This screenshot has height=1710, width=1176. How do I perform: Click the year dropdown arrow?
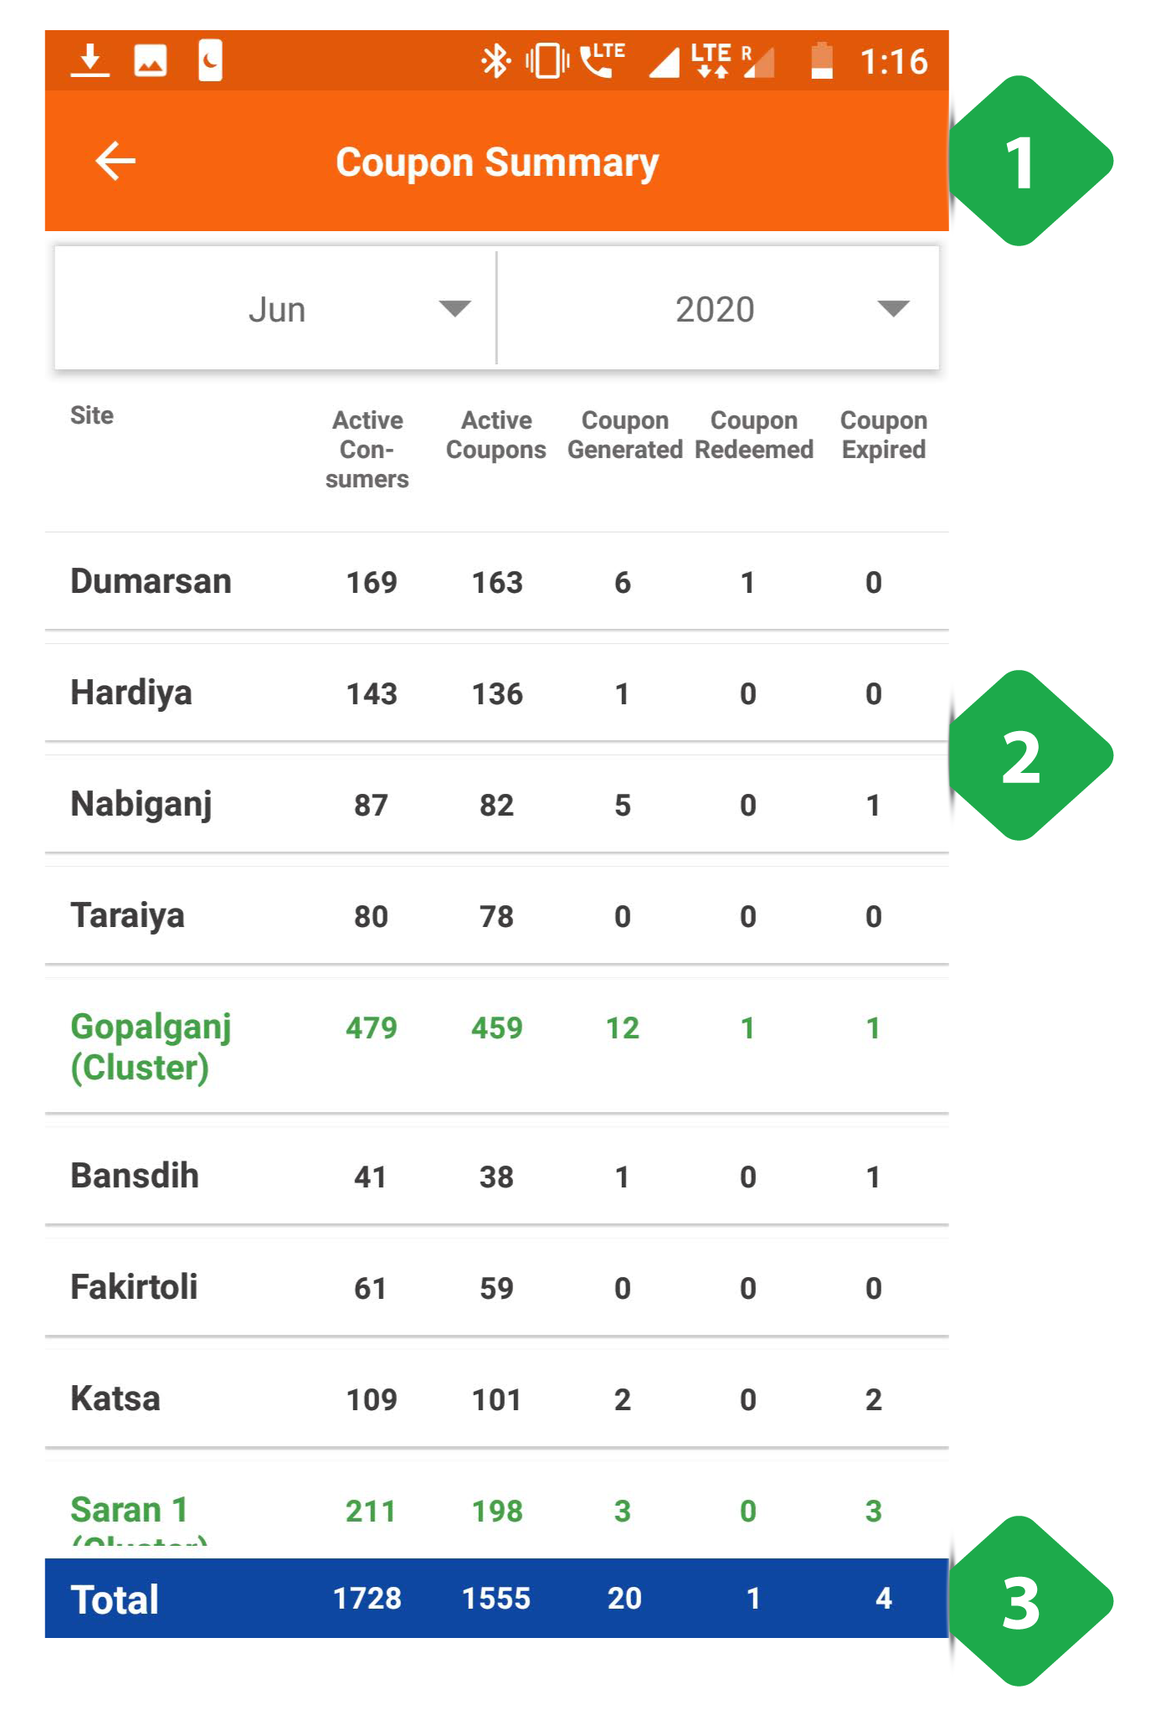click(x=893, y=309)
